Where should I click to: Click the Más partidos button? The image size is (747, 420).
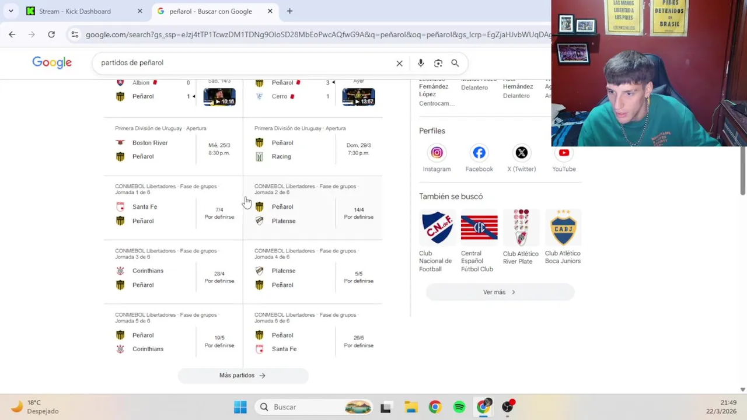(243, 376)
